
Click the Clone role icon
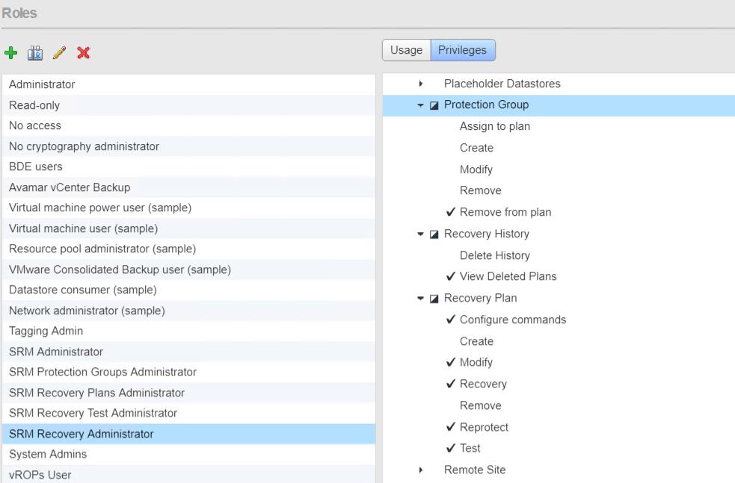tap(35, 53)
